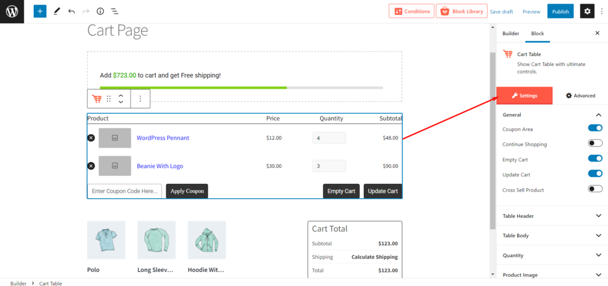Open the block options three-dot menu
Screen dimensions: 608x286
(140, 99)
